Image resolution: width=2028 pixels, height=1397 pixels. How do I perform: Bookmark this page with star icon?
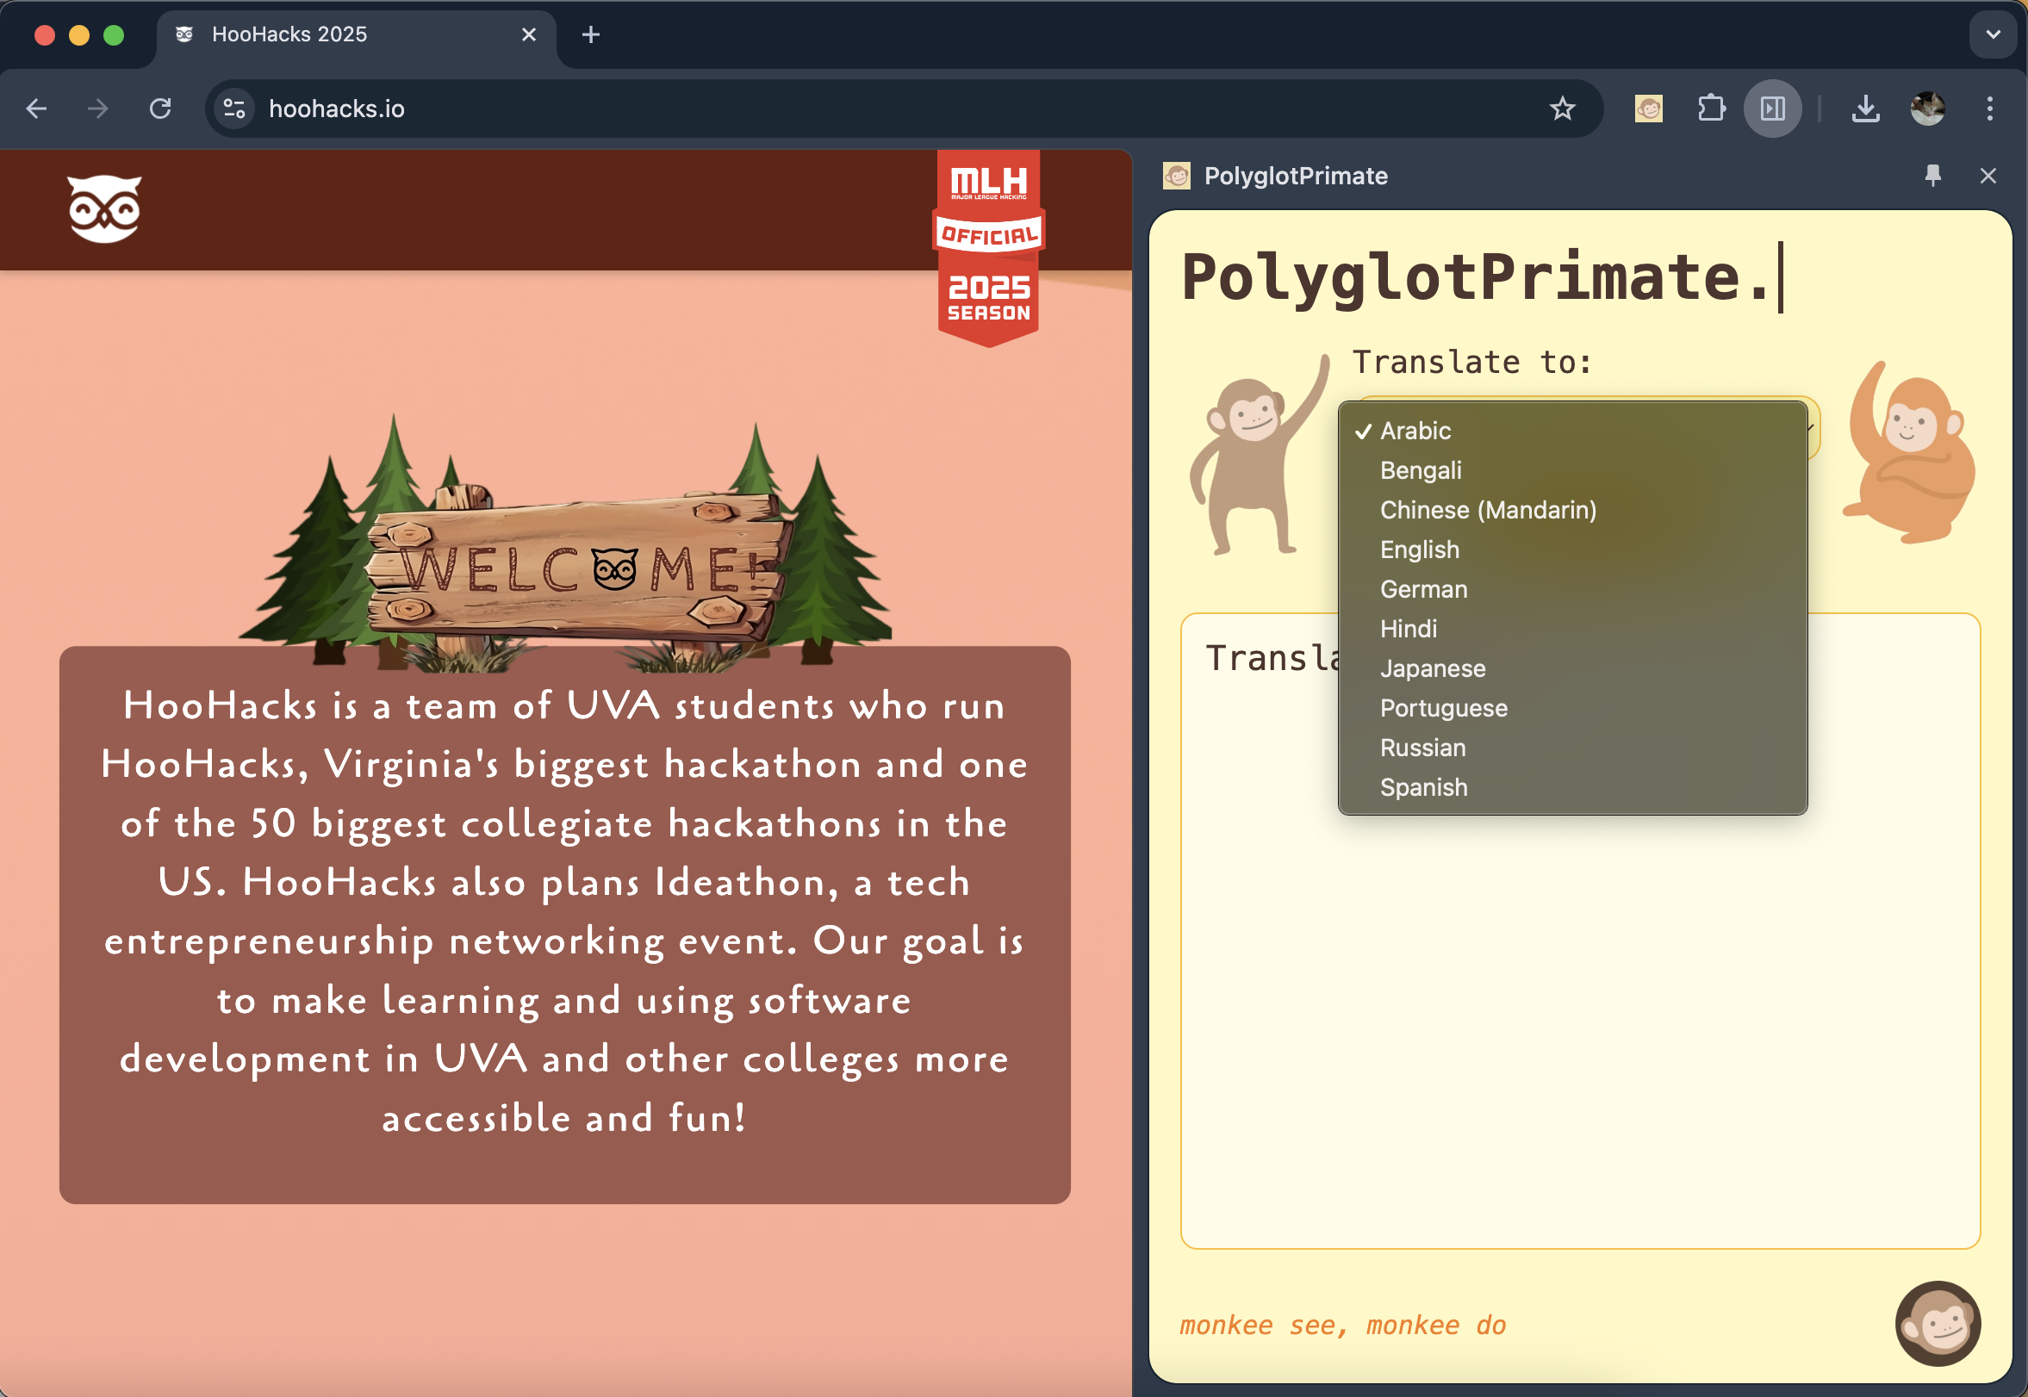[x=1562, y=109]
